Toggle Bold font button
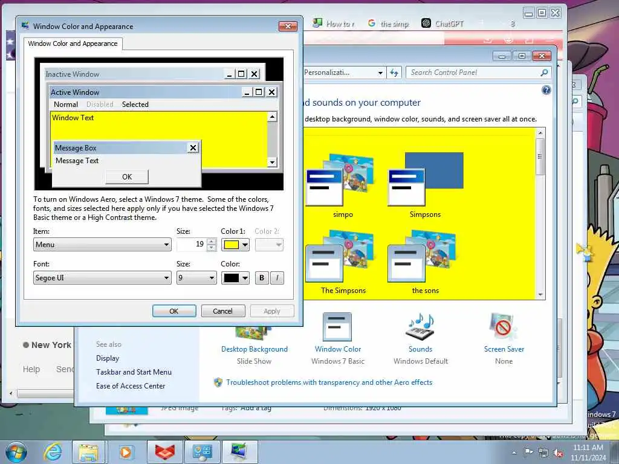 coord(261,278)
